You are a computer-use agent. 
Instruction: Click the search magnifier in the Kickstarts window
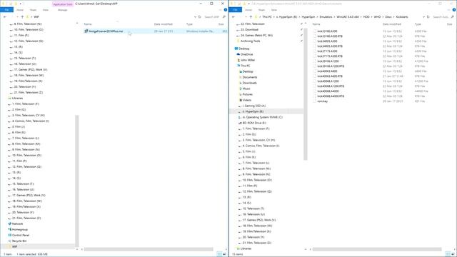click(x=452, y=17)
